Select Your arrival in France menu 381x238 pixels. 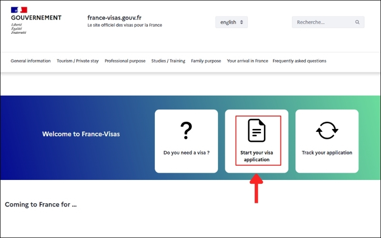[247, 61]
